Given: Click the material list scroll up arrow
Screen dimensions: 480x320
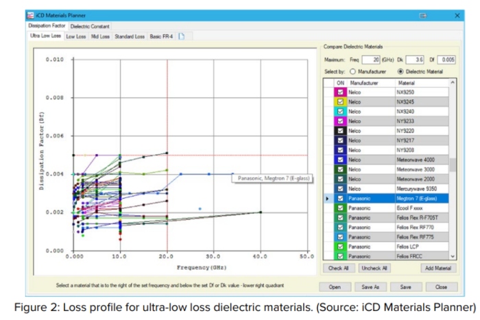Looking at the screenshot, I should (x=453, y=83).
